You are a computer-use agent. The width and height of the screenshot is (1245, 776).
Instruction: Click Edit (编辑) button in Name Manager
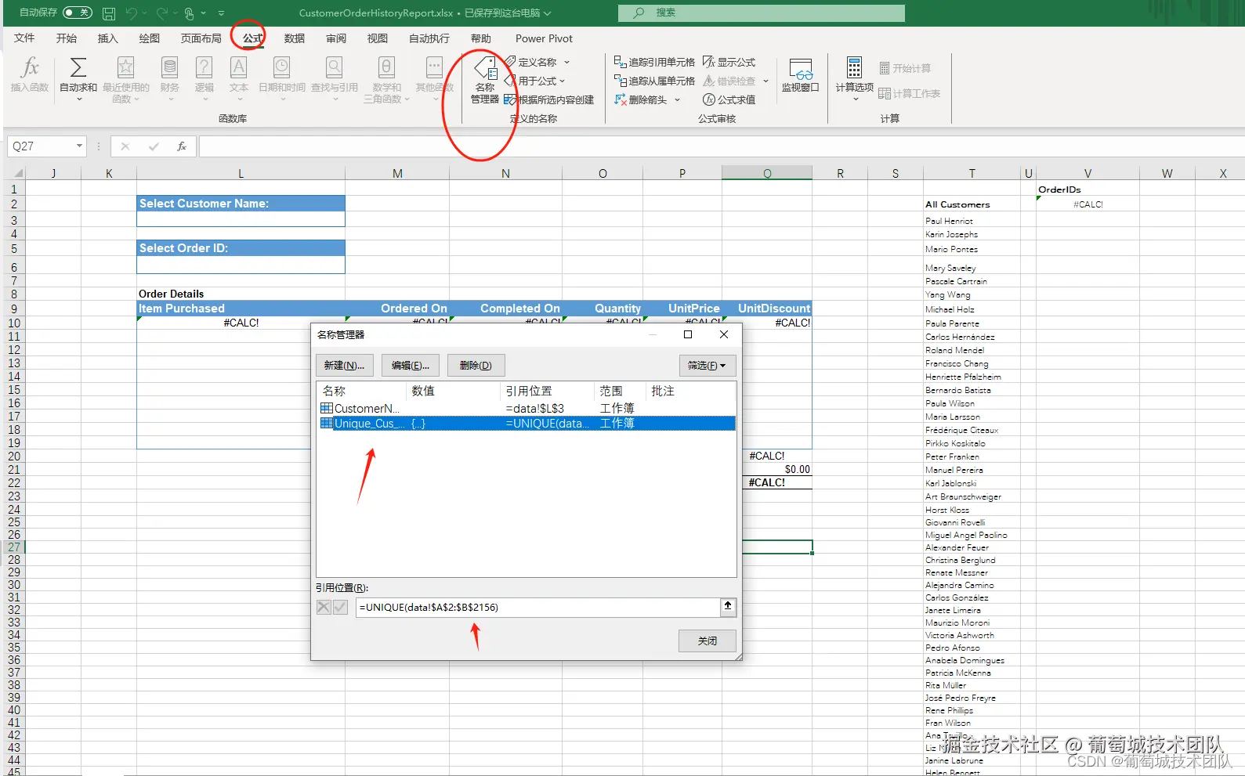(411, 366)
